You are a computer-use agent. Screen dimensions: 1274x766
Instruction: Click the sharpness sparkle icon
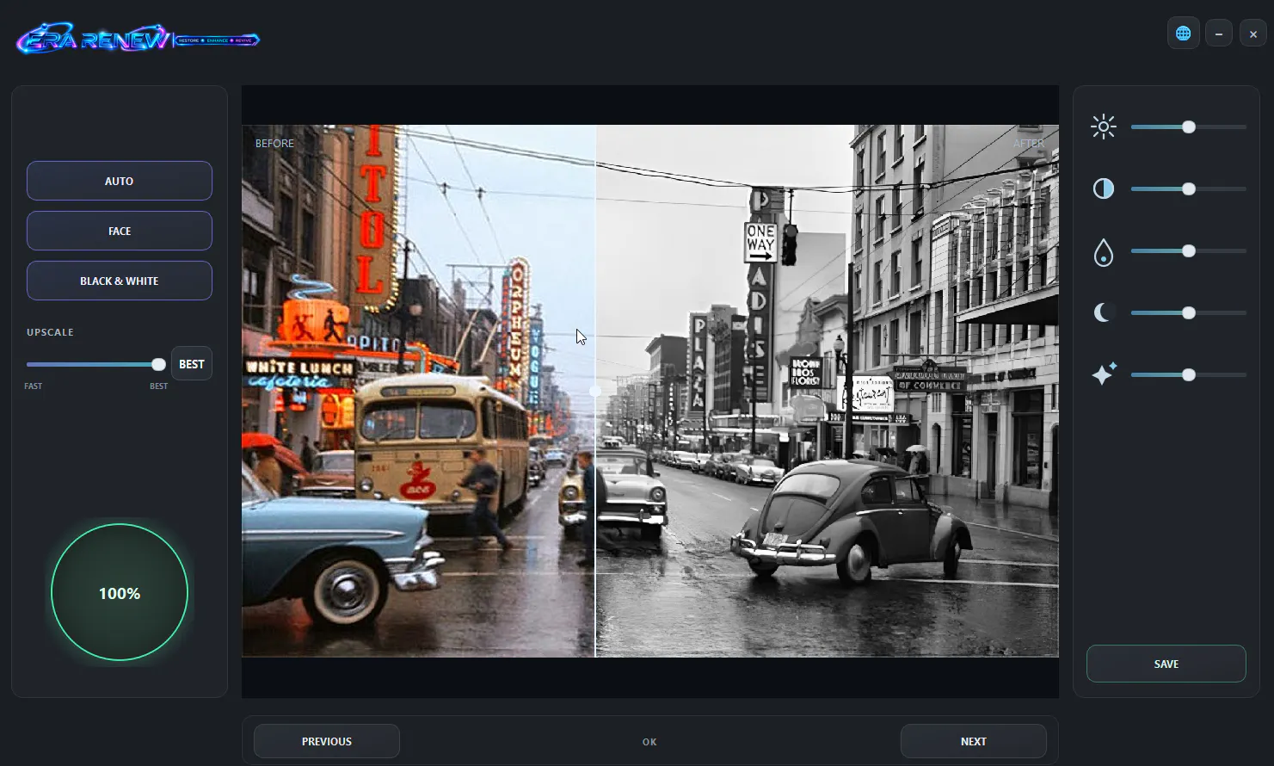pos(1104,374)
